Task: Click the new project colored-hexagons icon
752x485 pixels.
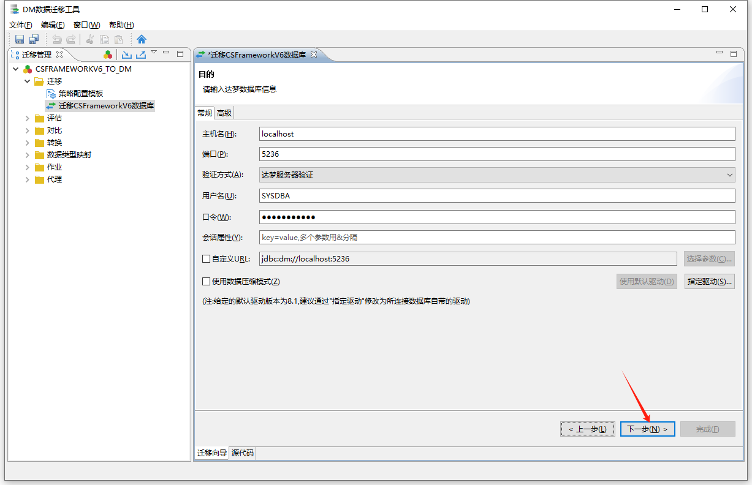Action: [x=108, y=55]
